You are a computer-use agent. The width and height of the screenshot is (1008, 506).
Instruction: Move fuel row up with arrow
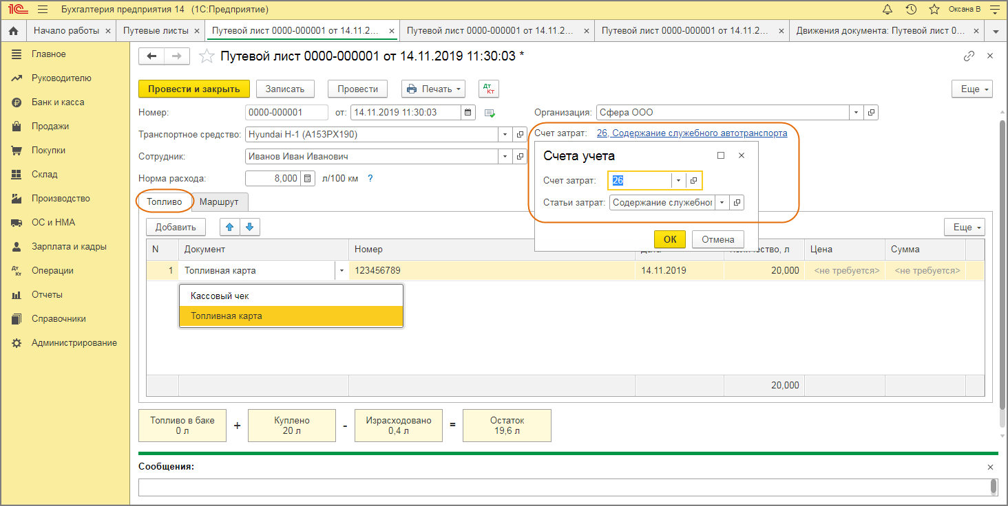tap(230, 227)
